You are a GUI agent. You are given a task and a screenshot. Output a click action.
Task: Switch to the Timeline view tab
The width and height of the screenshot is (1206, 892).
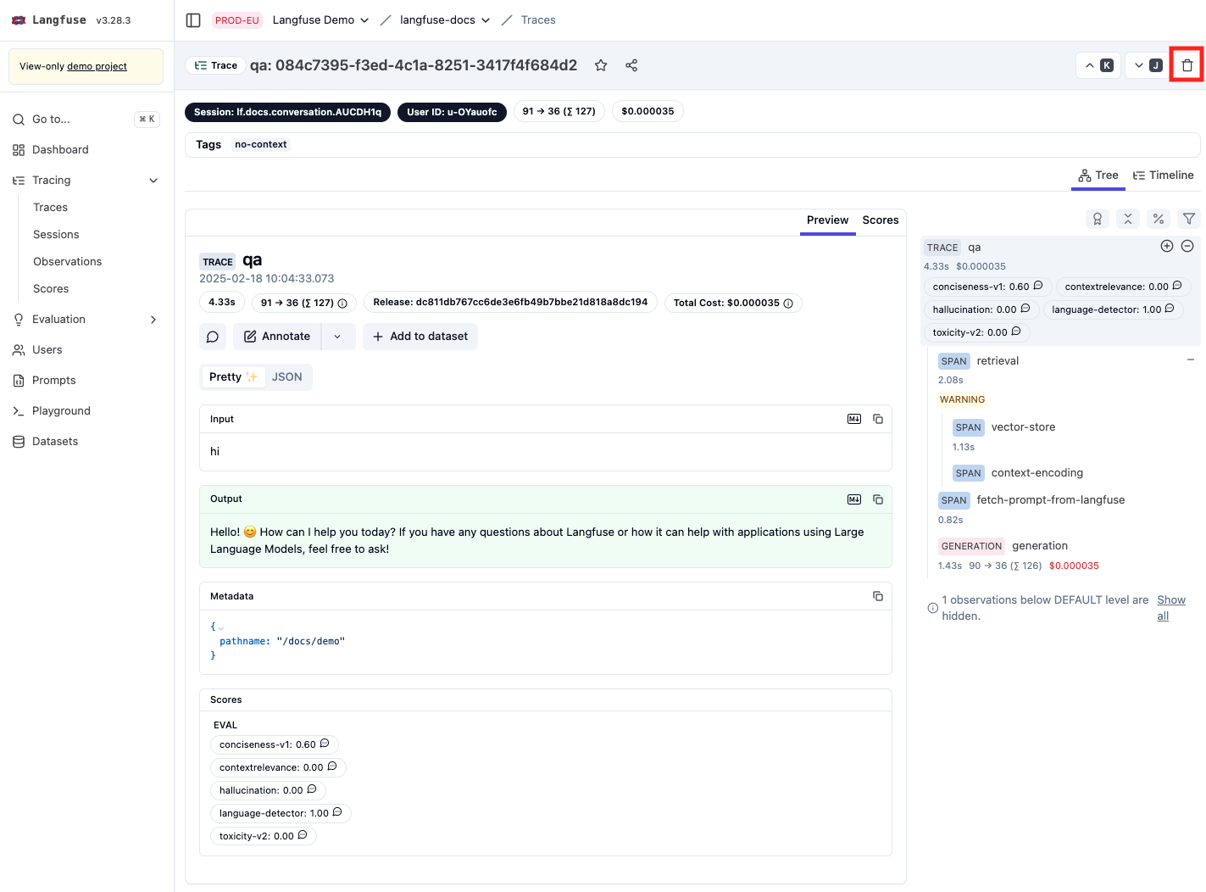point(1164,176)
